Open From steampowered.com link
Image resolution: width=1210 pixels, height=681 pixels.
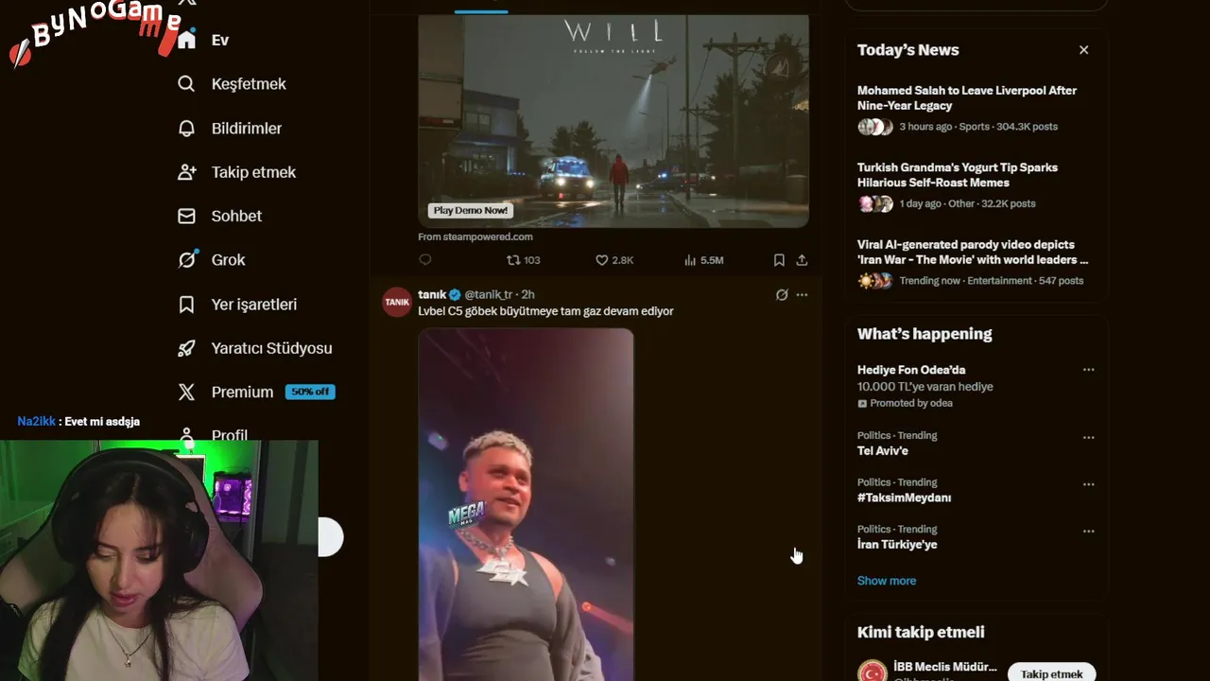pos(475,236)
